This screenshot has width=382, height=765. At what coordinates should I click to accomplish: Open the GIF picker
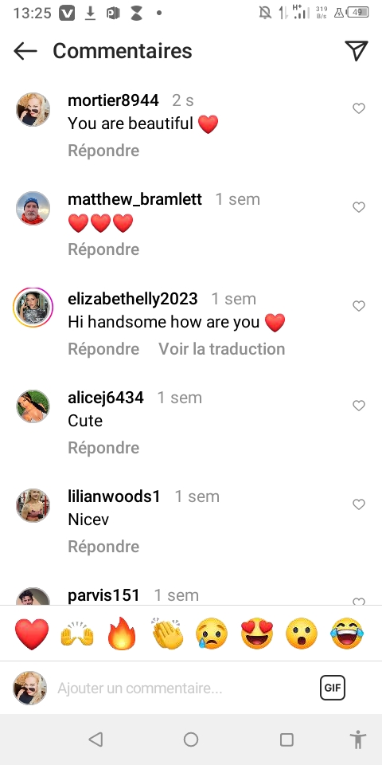pyautogui.click(x=333, y=688)
